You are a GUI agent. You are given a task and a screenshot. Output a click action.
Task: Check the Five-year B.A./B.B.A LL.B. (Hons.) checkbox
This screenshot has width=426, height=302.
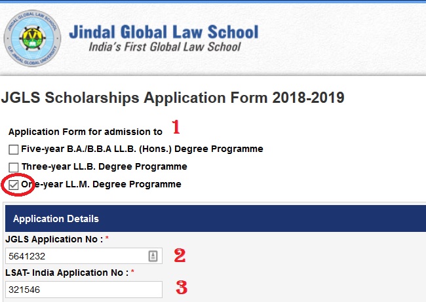coord(14,149)
